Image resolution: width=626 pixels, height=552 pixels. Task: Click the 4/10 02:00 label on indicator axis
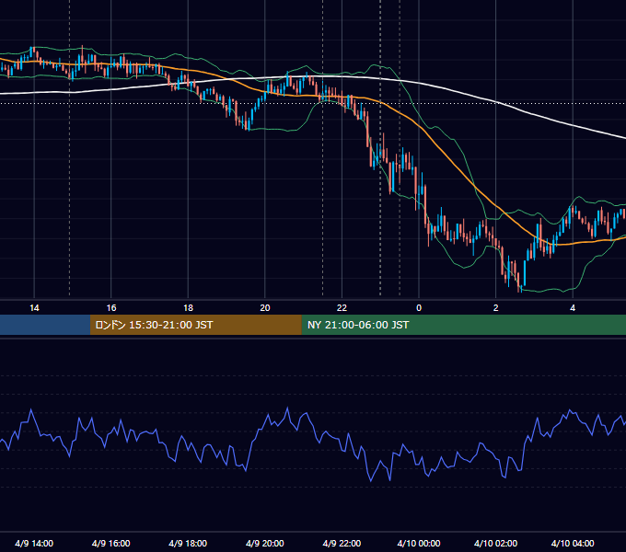[x=495, y=543]
